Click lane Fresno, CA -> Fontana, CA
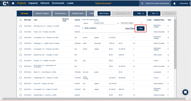 pos(44,32)
